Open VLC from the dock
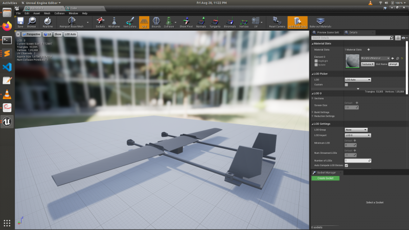Image resolution: width=409 pixels, height=230 pixels. [7, 94]
